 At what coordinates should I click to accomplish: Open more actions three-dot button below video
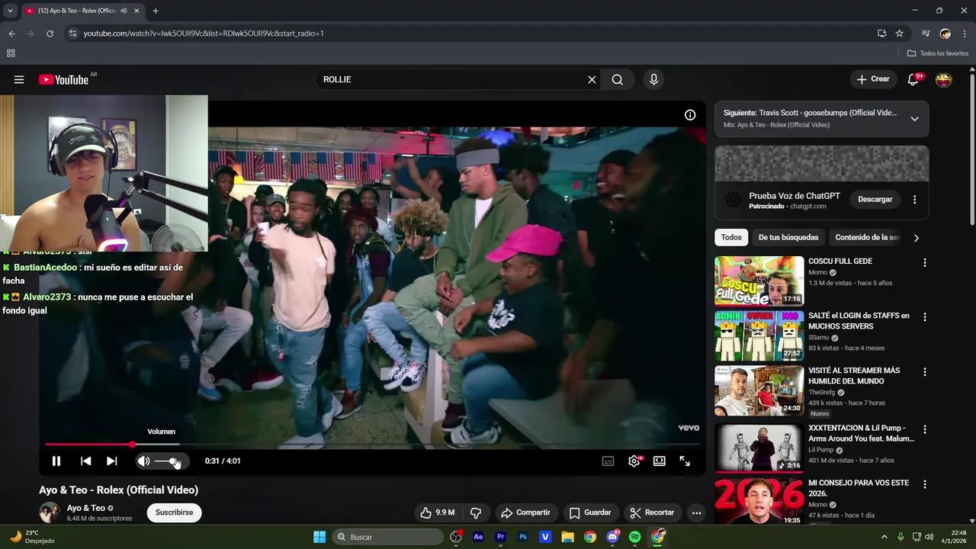click(x=696, y=512)
